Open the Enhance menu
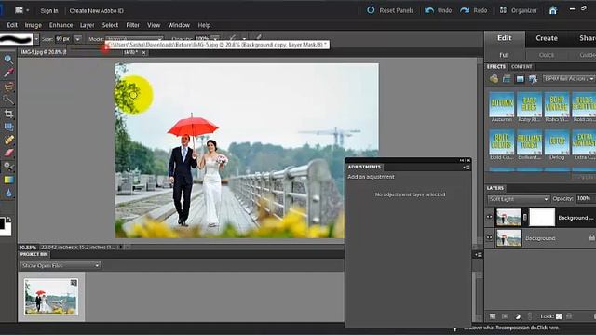This screenshot has height=335, width=596. point(61,25)
